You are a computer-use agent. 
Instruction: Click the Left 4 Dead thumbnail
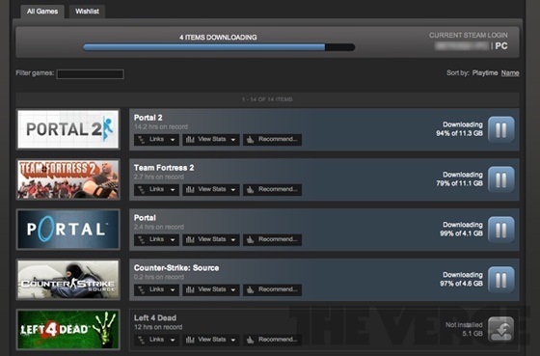(x=68, y=330)
